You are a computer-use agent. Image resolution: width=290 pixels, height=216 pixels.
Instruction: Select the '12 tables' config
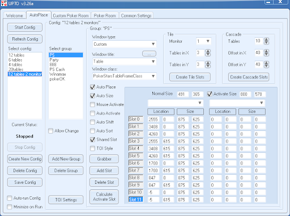25,55
